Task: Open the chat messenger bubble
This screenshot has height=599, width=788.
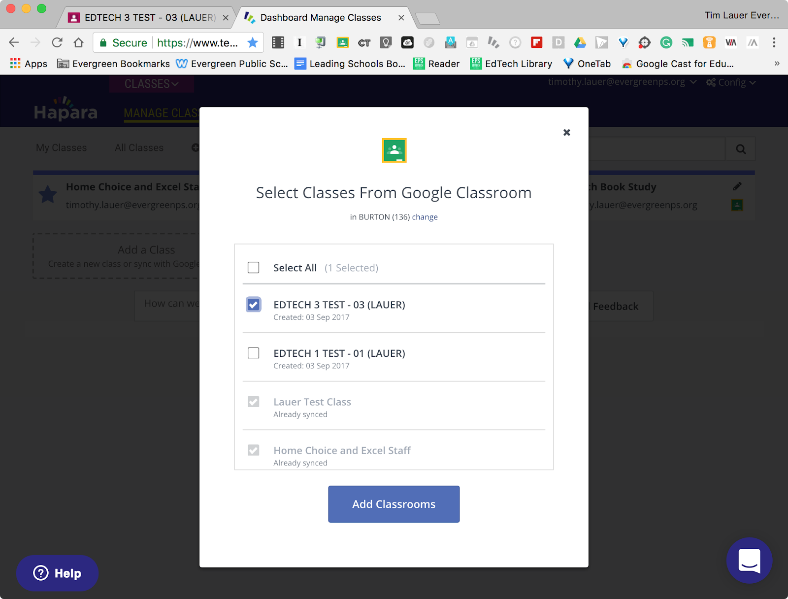Action: [749, 561]
